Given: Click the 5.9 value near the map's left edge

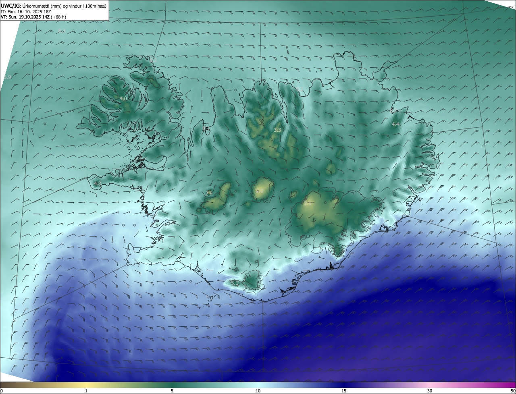Looking at the screenshot, I should tap(7, 77).
